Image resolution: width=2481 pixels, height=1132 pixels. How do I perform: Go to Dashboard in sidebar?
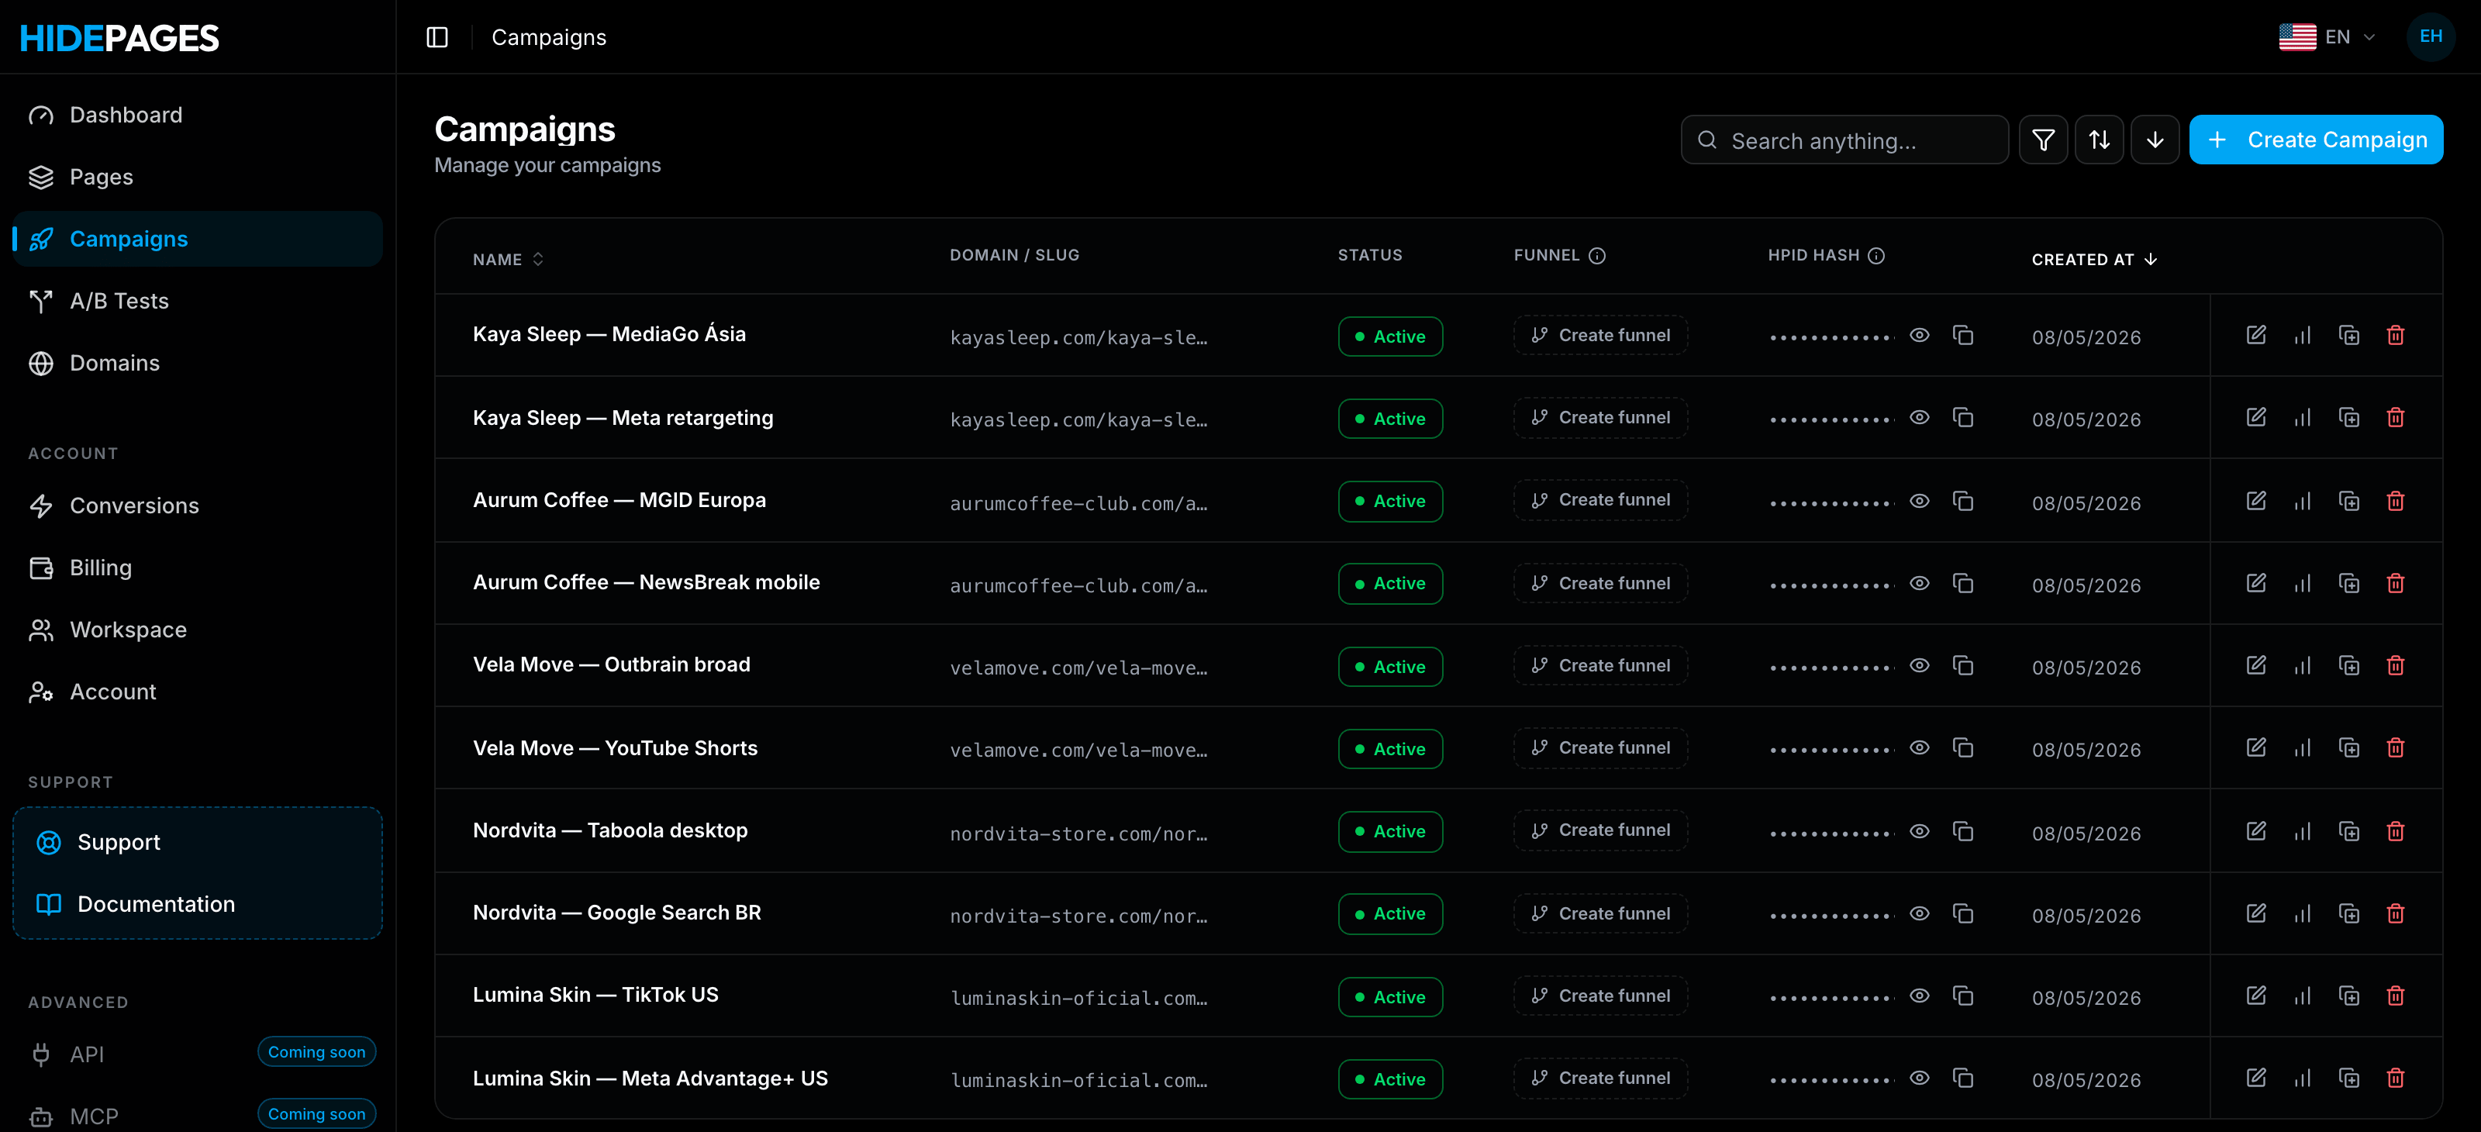pos(198,115)
